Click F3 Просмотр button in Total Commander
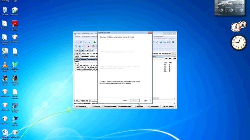Screen dimensions: 250x140 (81, 106)
